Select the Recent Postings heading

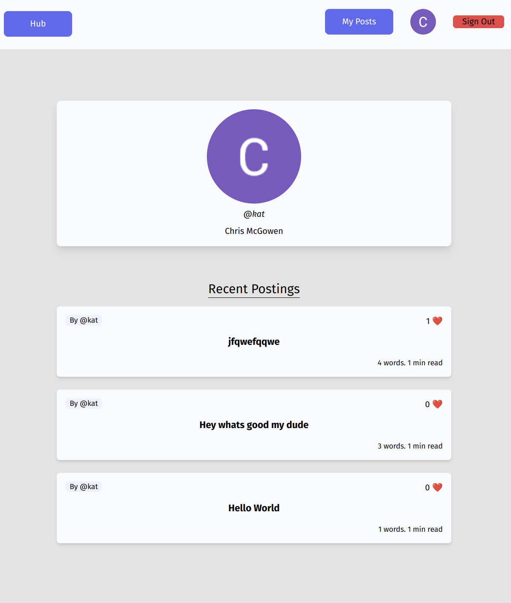click(254, 289)
